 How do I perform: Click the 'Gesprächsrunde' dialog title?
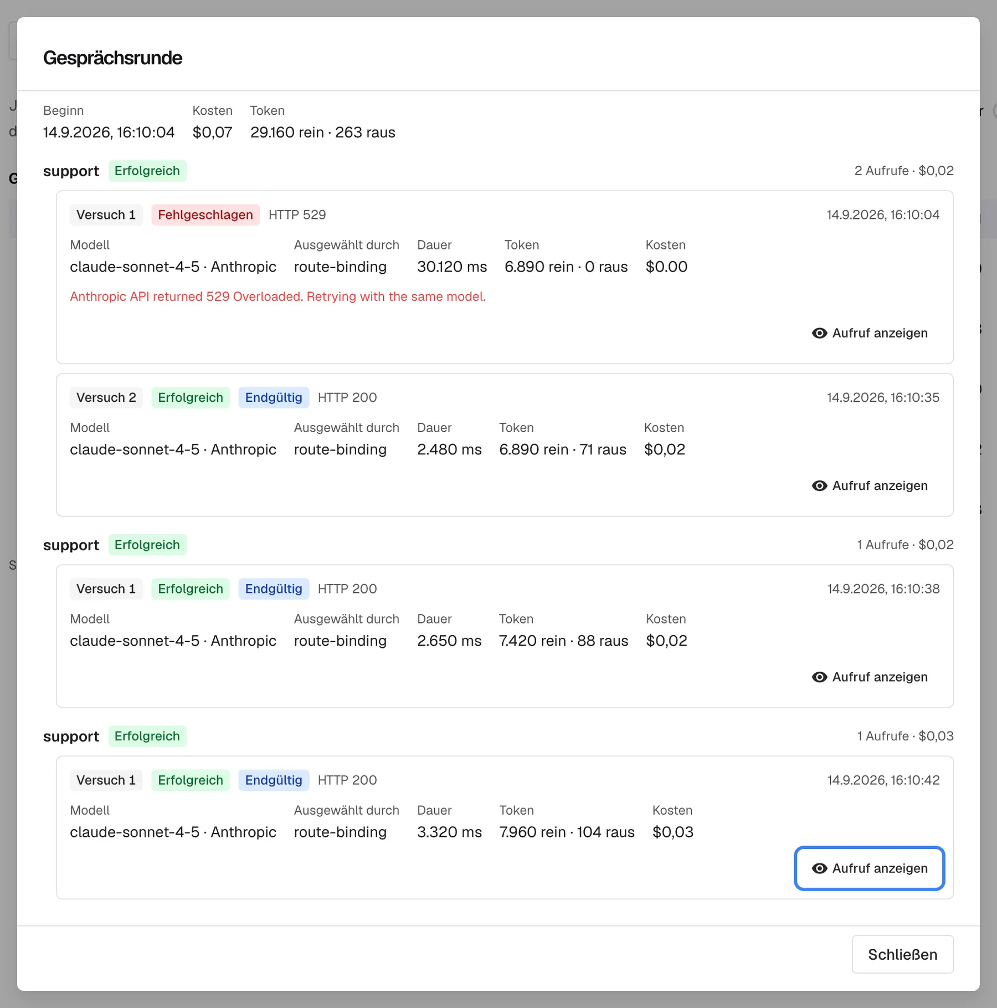point(112,58)
